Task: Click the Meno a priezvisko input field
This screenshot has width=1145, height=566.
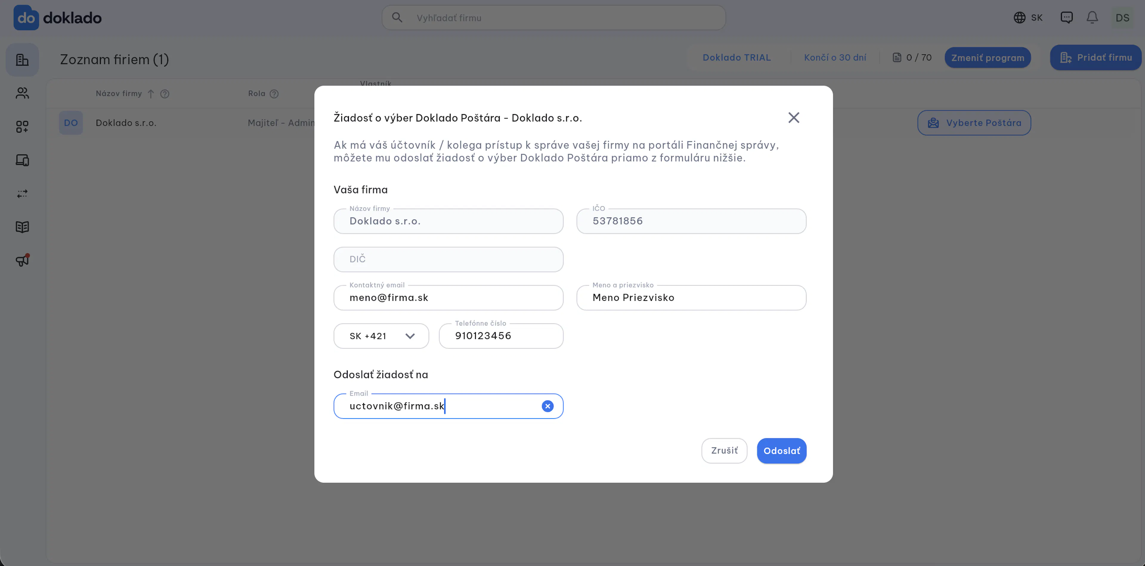Action: tap(691, 297)
